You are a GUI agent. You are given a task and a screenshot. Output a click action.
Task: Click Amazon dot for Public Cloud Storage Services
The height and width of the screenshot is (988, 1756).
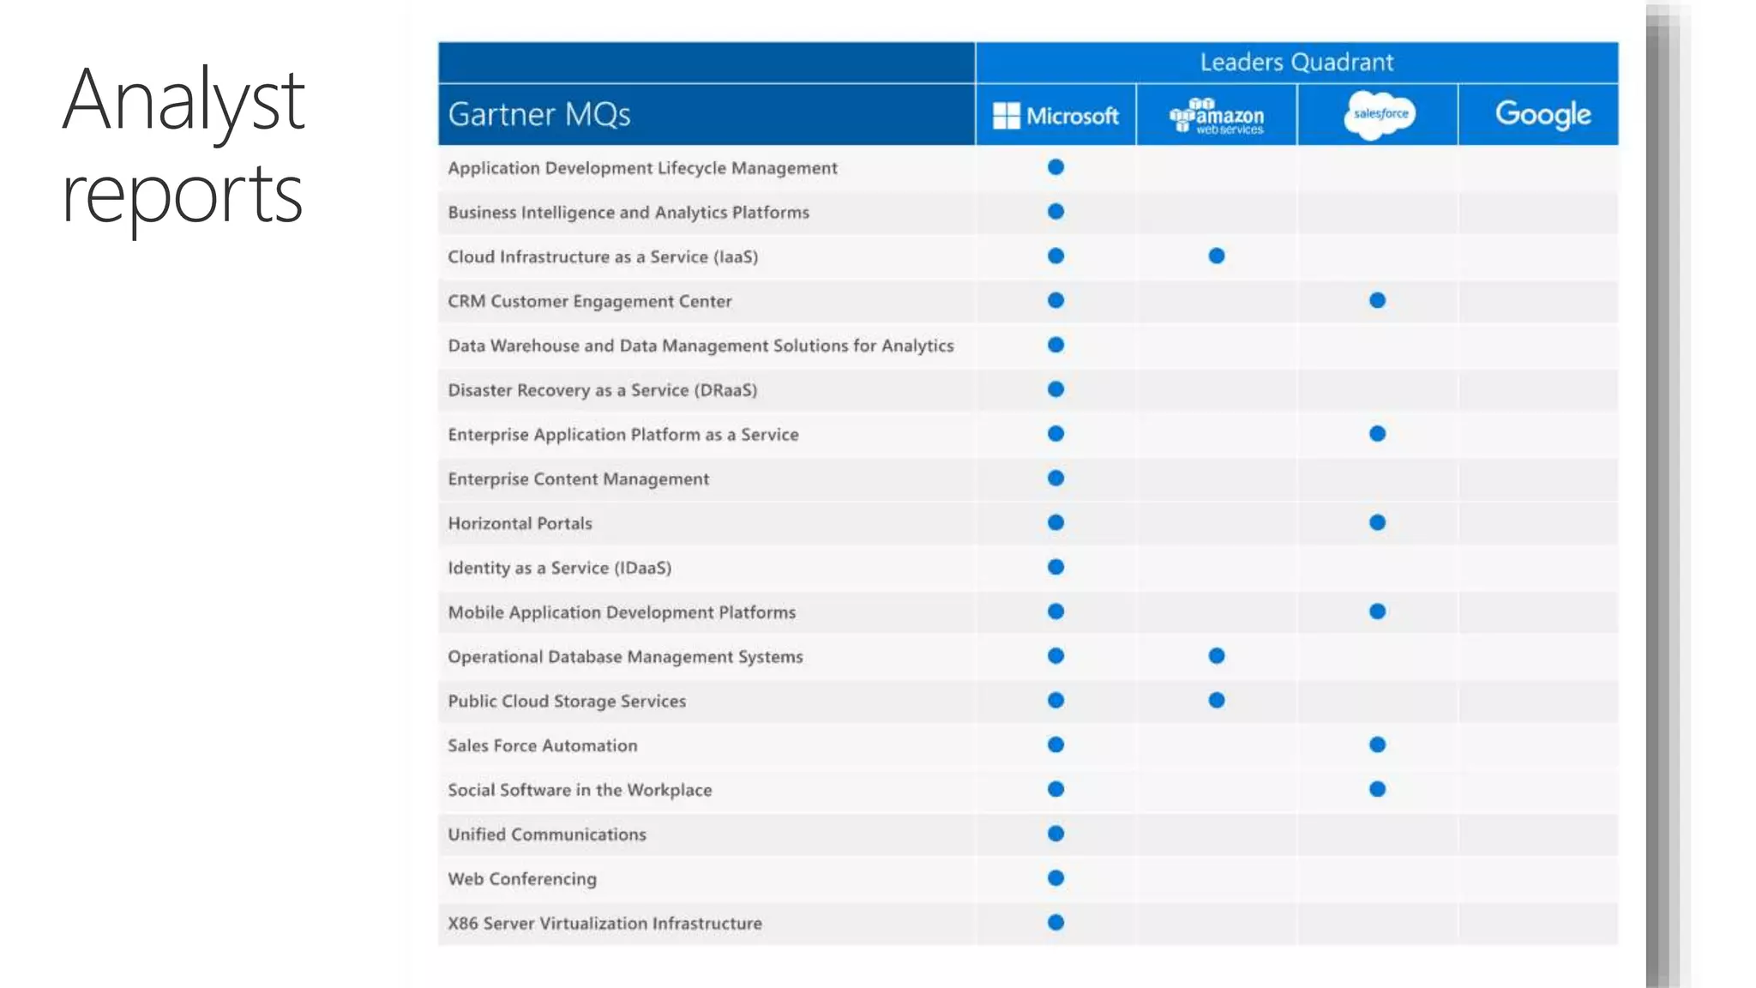[1216, 701]
